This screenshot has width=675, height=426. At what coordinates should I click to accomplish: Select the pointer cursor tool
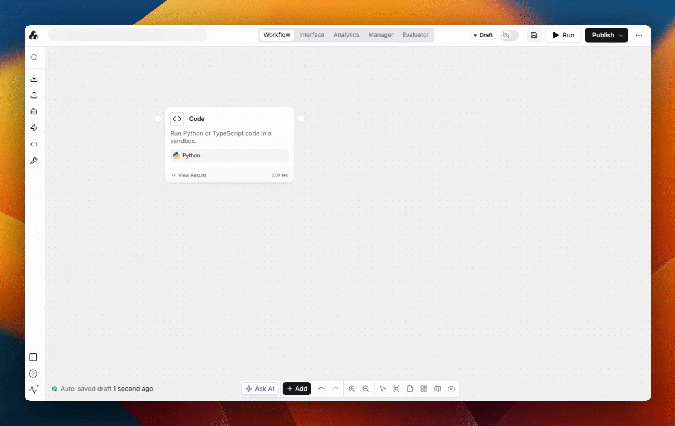coord(382,389)
